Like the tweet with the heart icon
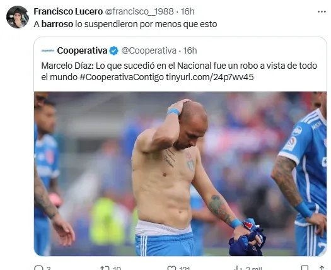 (171, 267)
